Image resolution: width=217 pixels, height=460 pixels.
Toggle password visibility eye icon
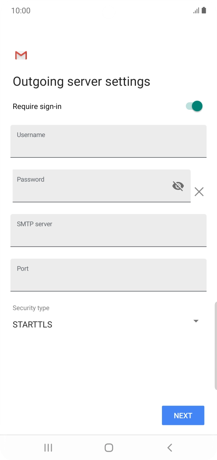tap(178, 186)
